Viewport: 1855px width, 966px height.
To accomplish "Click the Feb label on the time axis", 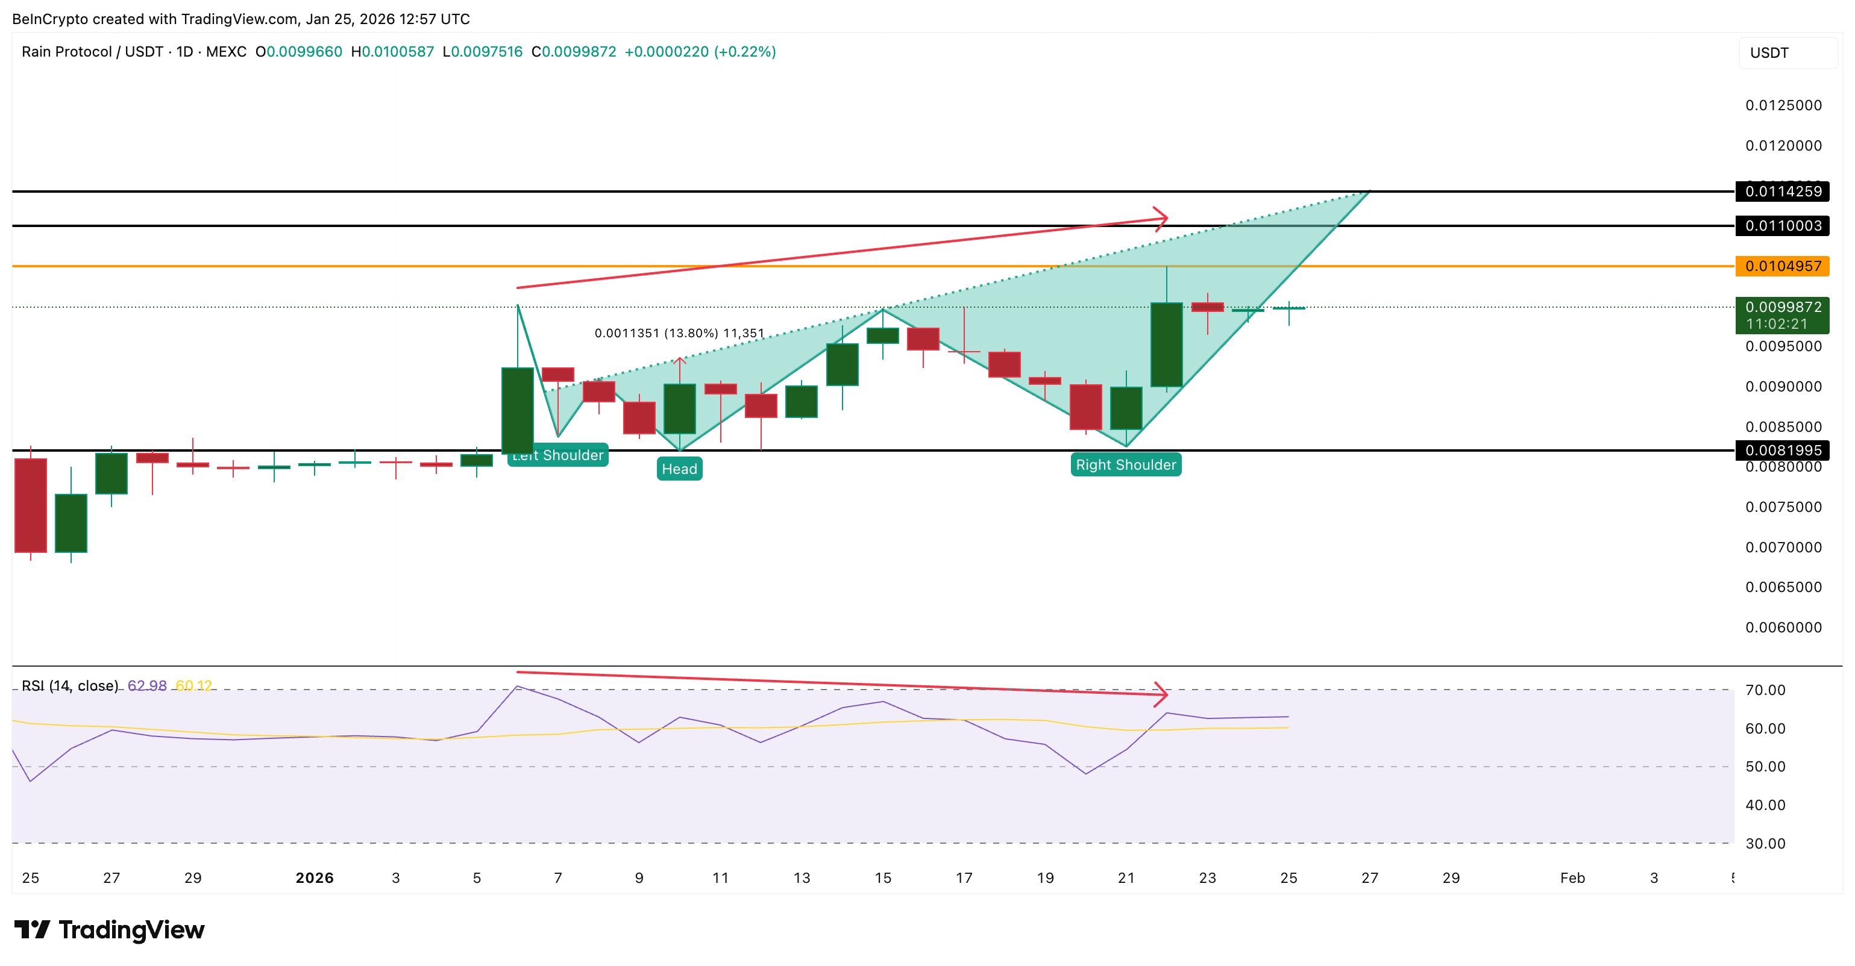I will pyautogui.click(x=1574, y=877).
